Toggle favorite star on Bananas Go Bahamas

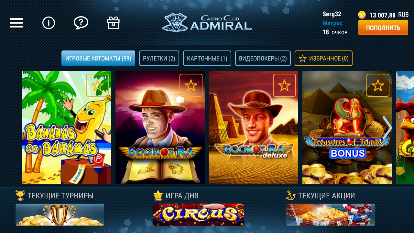(x=97, y=85)
